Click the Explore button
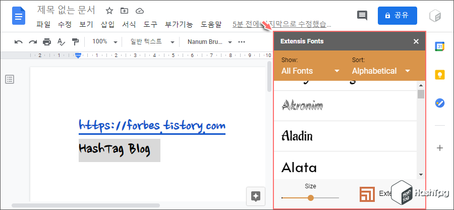The image size is (454, 210). (x=256, y=196)
